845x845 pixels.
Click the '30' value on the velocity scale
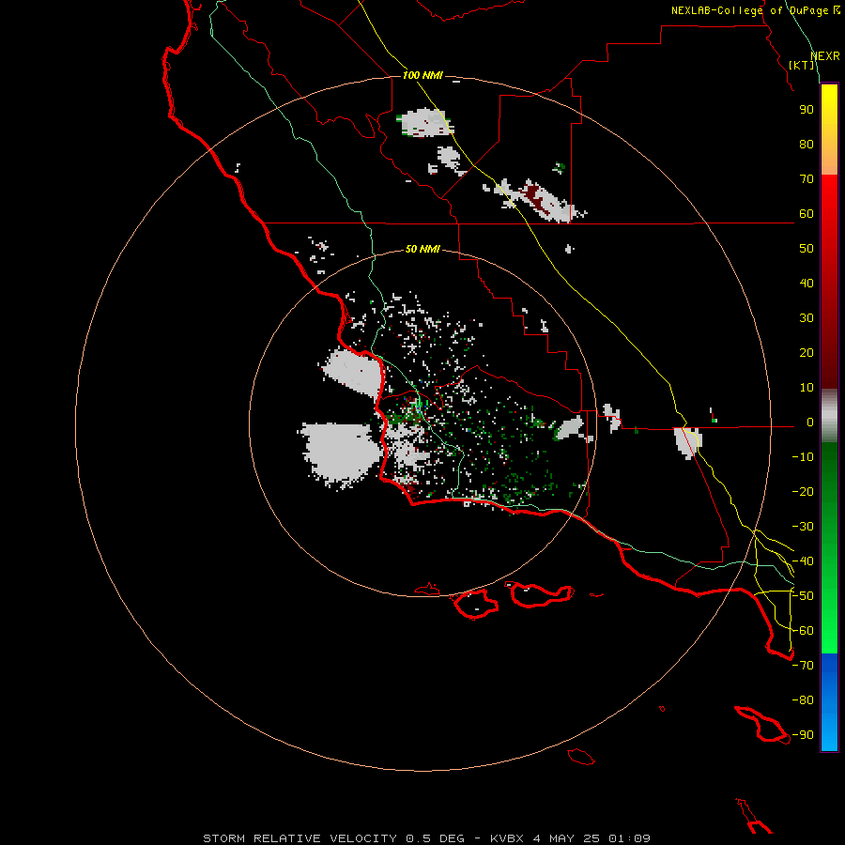807,318
